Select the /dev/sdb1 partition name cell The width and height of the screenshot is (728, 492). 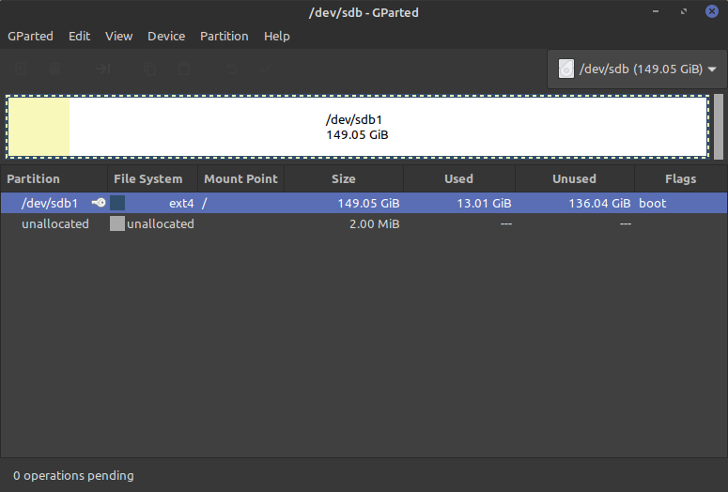coord(50,204)
